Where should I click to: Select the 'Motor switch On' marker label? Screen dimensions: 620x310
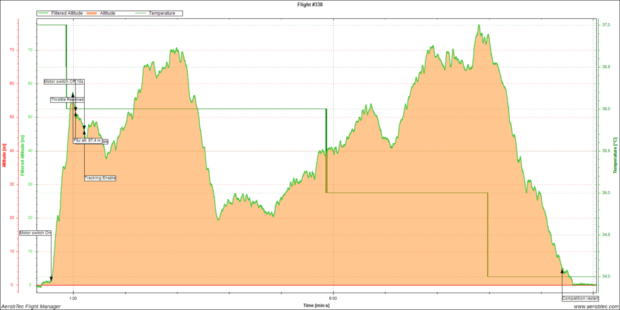click(35, 233)
